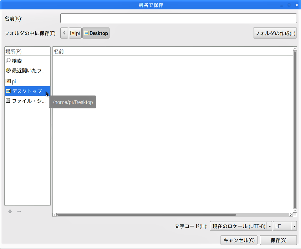Click the フォルダの作成(L) button
The height and width of the screenshot is (249, 301).
click(x=275, y=33)
